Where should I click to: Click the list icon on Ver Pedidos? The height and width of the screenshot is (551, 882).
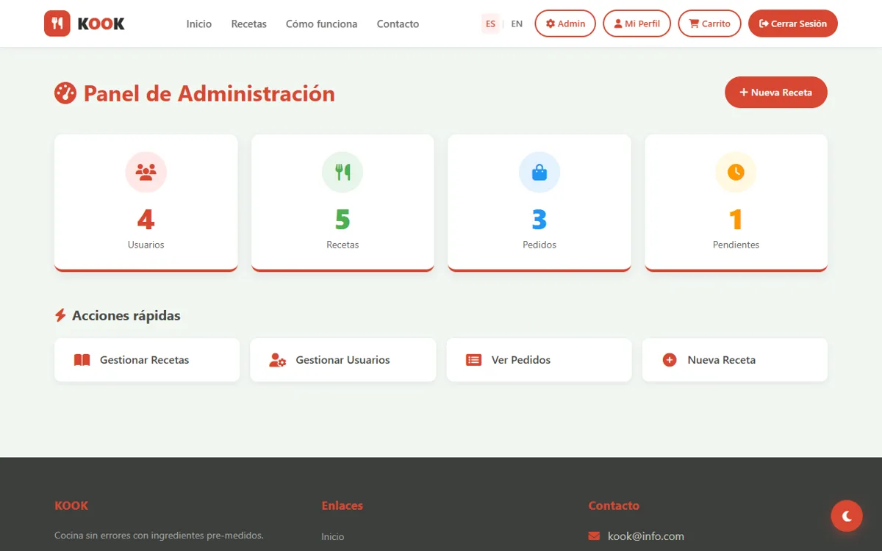point(474,360)
